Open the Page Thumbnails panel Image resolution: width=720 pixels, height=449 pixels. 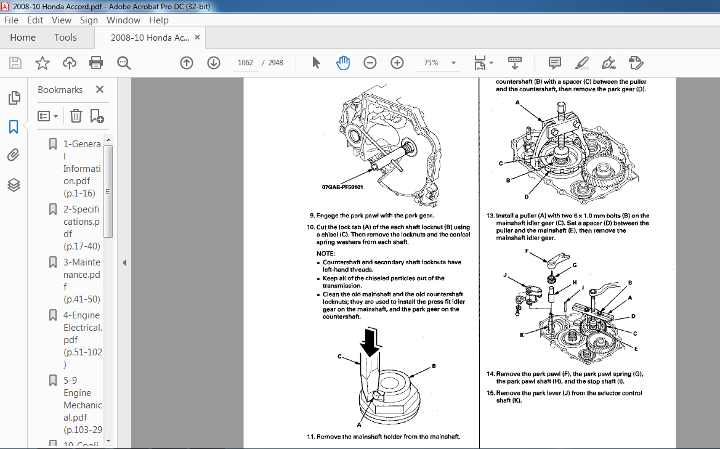click(x=14, y=98)
